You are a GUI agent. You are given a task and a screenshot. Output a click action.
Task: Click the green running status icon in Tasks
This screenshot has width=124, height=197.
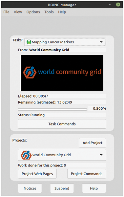coord(29,42)
